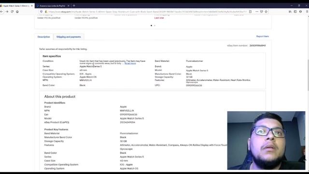Click the webcam video overlay
This screenshot has width=309, height=174.
(266, 141)
